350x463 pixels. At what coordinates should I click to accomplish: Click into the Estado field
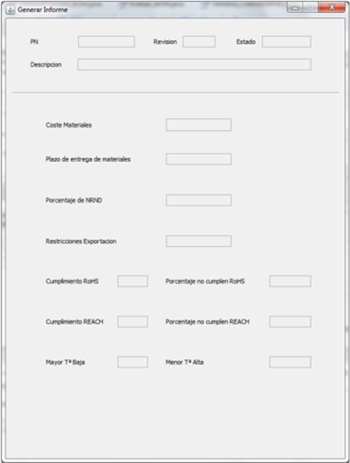[286, 42]
